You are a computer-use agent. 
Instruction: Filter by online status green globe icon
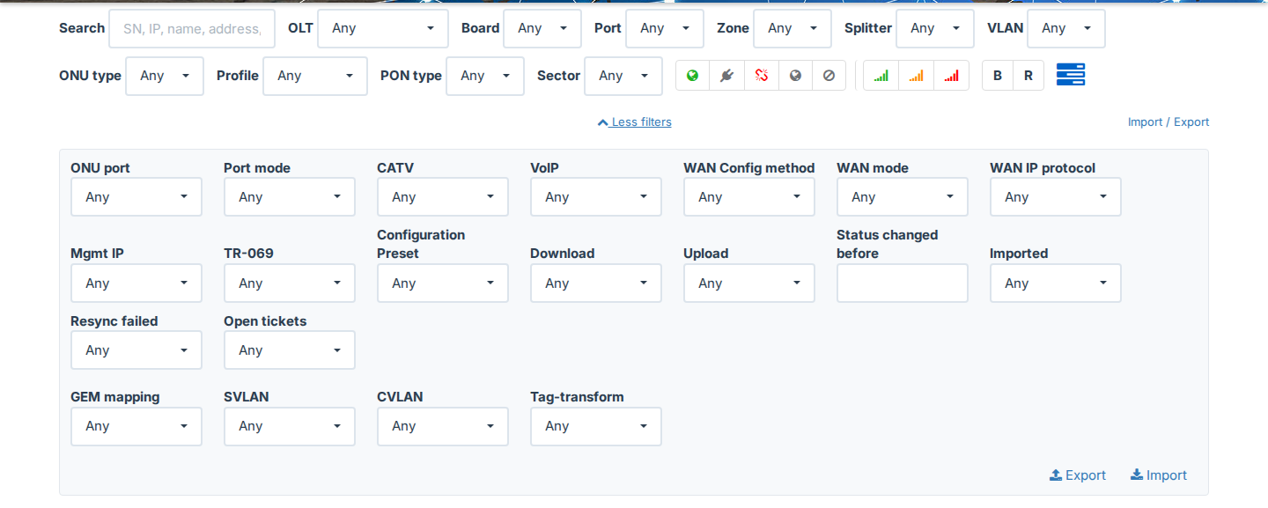(x=693, y=76)
